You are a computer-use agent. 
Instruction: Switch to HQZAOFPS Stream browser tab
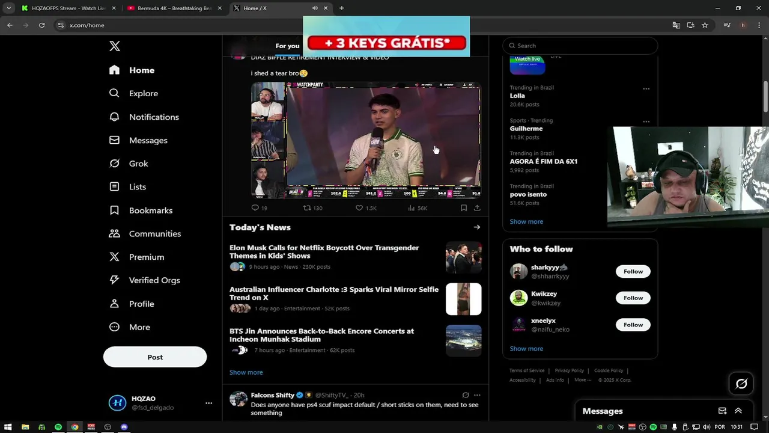69,8
